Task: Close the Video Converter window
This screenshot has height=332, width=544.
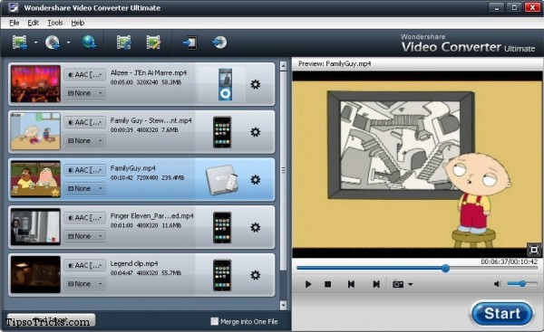Action: coord(532,7)
